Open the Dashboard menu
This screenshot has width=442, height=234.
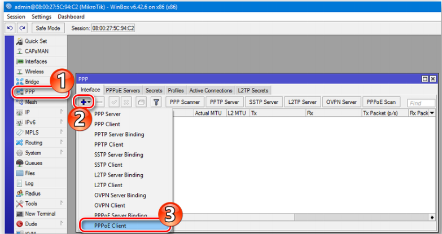point(71,16)
